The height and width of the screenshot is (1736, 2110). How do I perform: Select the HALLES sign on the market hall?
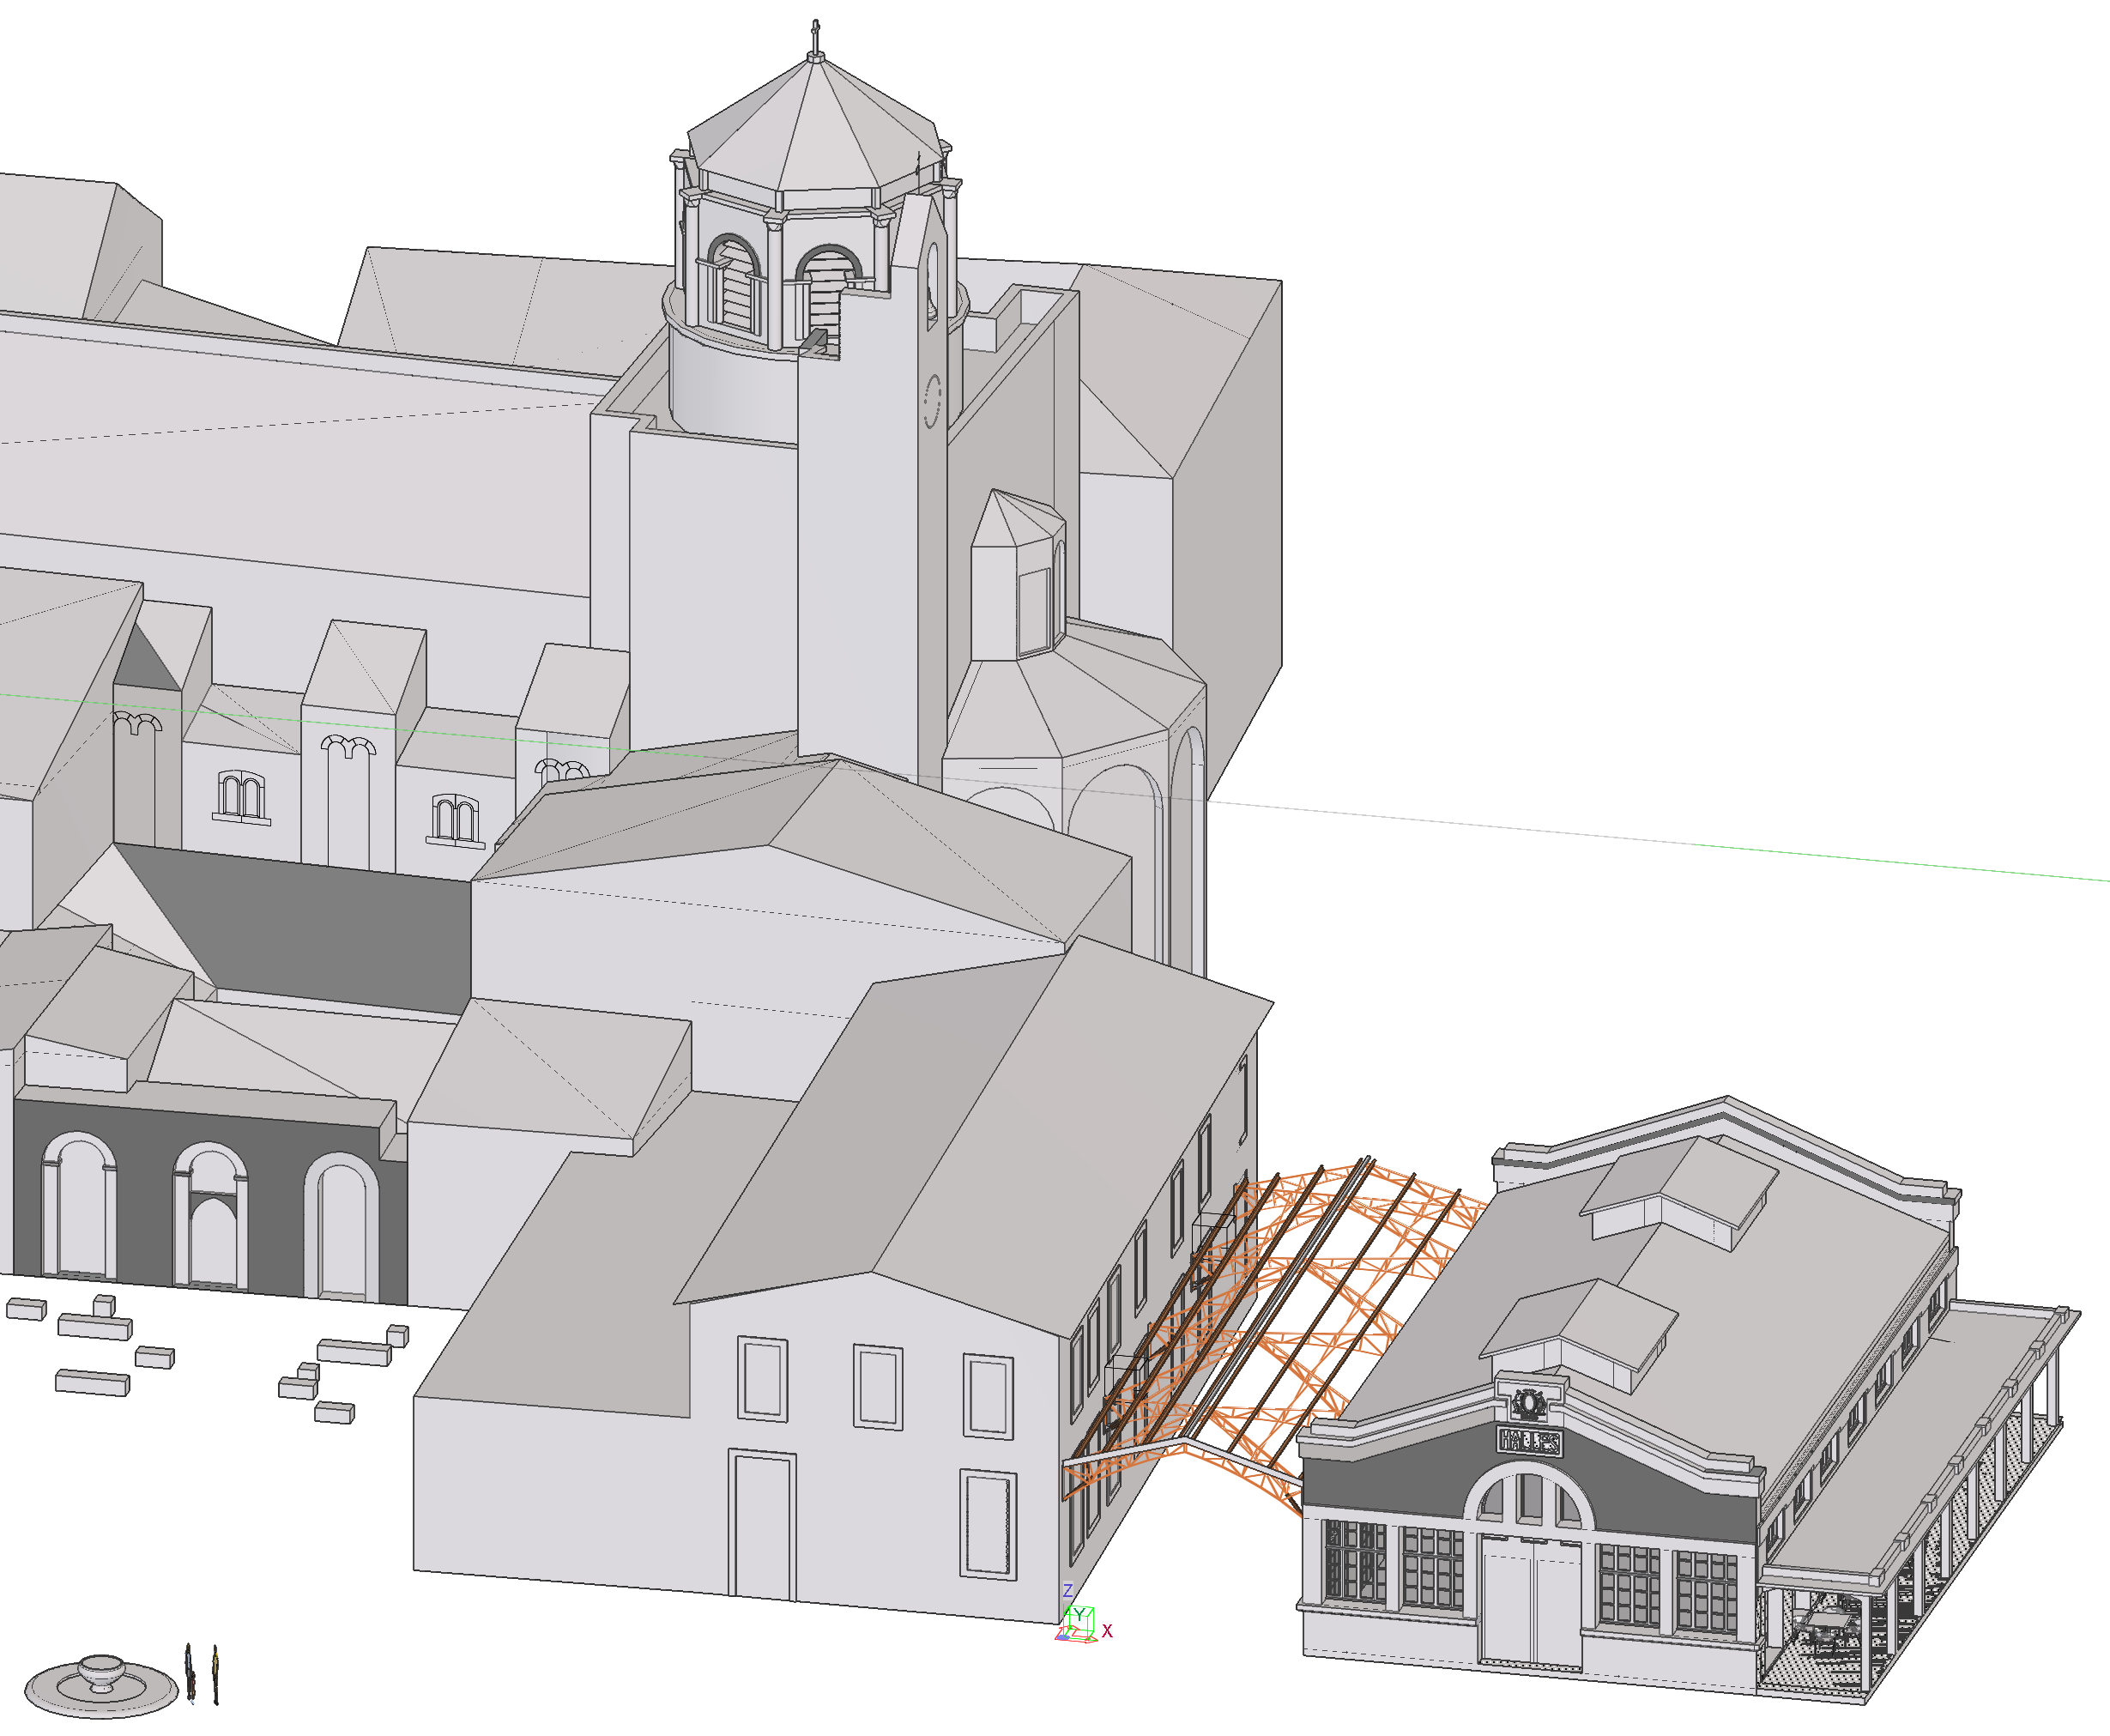click(1529, 1442)
